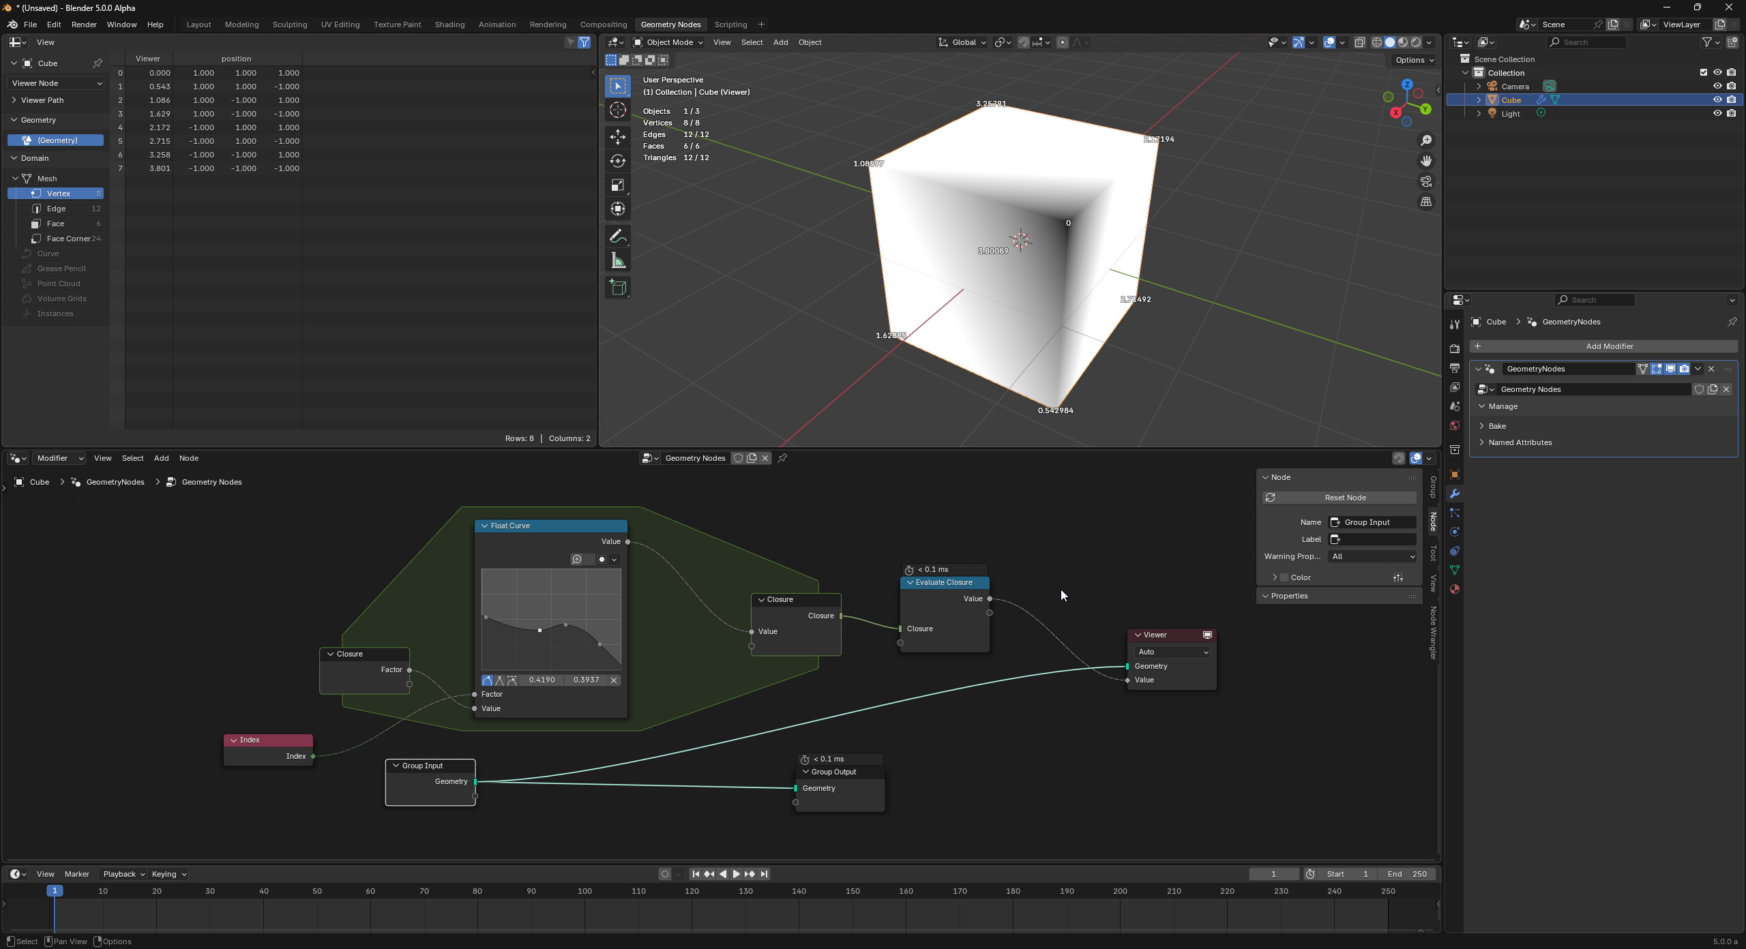The image size is (1746, 949).
Task: Select the Move tool in the viewport toolbar
Action: click(x=617, y=137)
